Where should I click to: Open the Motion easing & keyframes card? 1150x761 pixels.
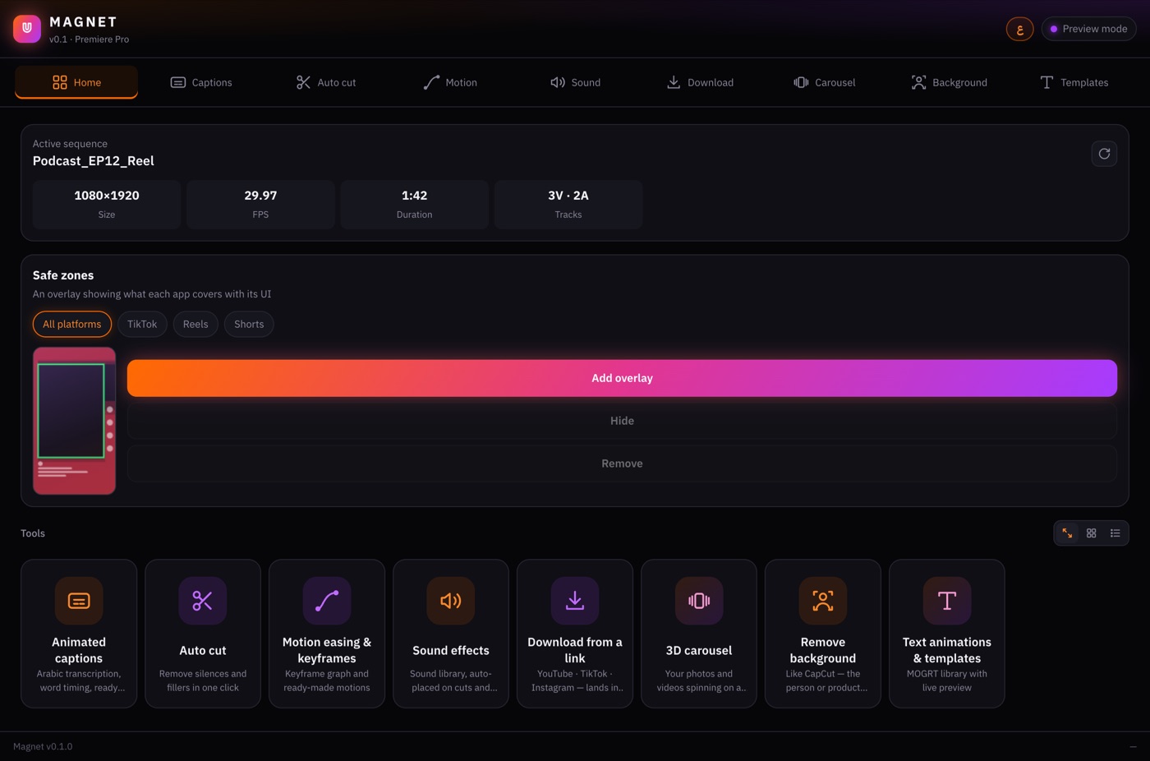pos(327,634)
